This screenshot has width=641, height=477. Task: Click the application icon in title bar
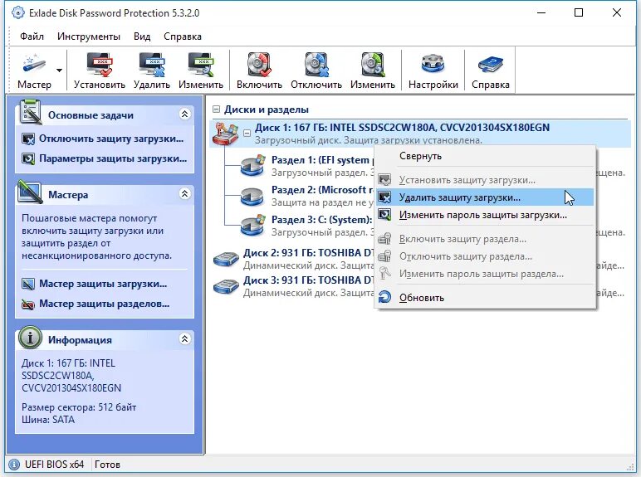[17, 12]
